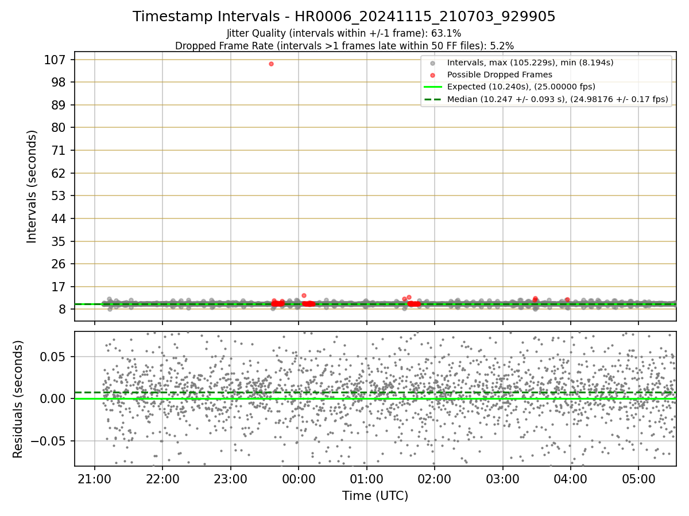Screen dimensions: 689x516
Task: Click x-axis tick label "03:00"
Action: pos(503,478)
